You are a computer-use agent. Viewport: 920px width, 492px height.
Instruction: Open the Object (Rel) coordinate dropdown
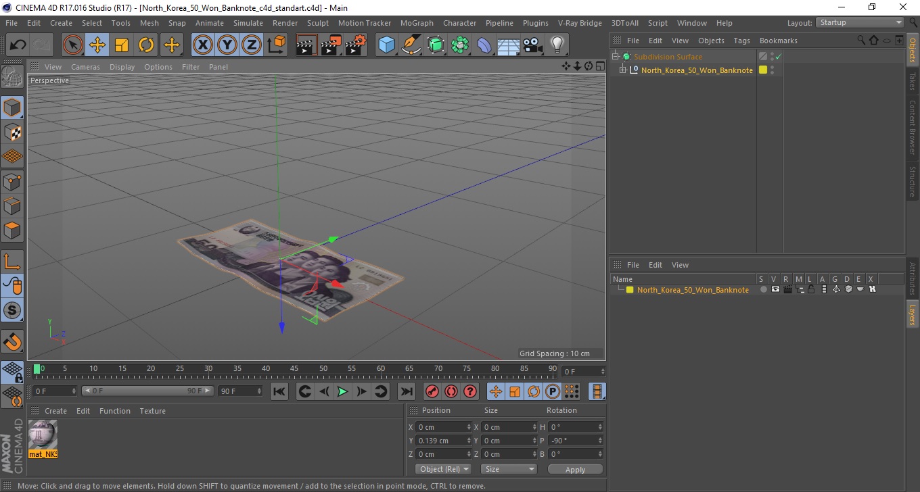(444, 469)
